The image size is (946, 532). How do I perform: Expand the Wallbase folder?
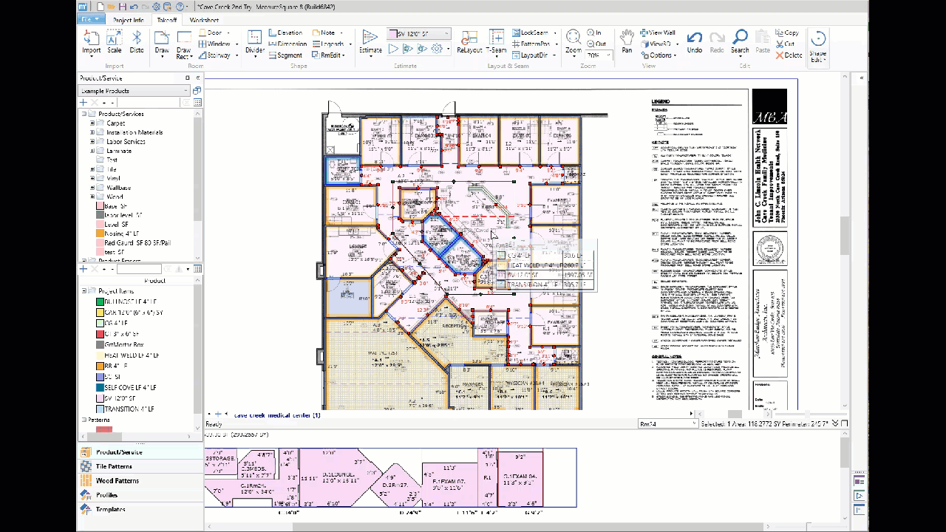(92, 188)
